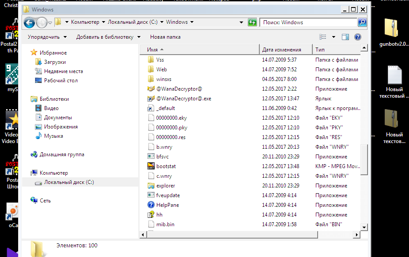
Task: Change view using the view mode icon
Action: [x=323, y=37]
